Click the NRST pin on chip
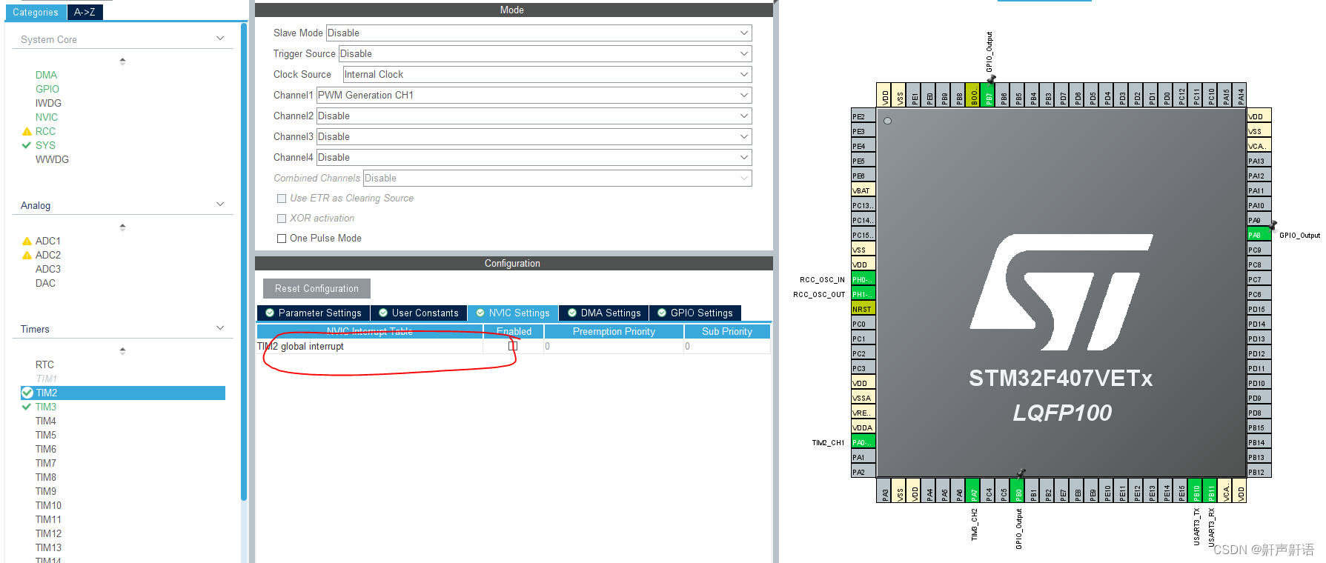The width and height of the screenshot is (1326, 563). point(863,309)
